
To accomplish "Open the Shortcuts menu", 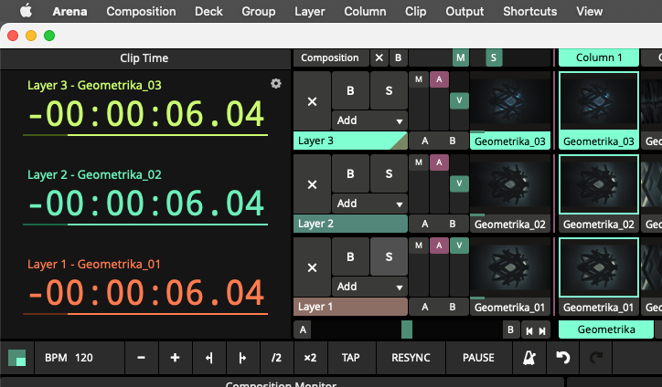I will (x=529, y=11).
